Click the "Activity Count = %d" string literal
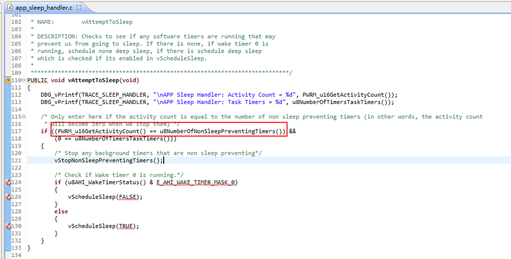511x259 pixels. pos(225,95)
